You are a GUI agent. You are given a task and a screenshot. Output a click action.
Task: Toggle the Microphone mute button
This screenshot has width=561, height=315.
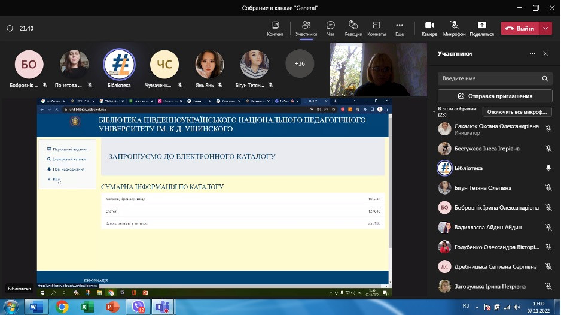455,25
